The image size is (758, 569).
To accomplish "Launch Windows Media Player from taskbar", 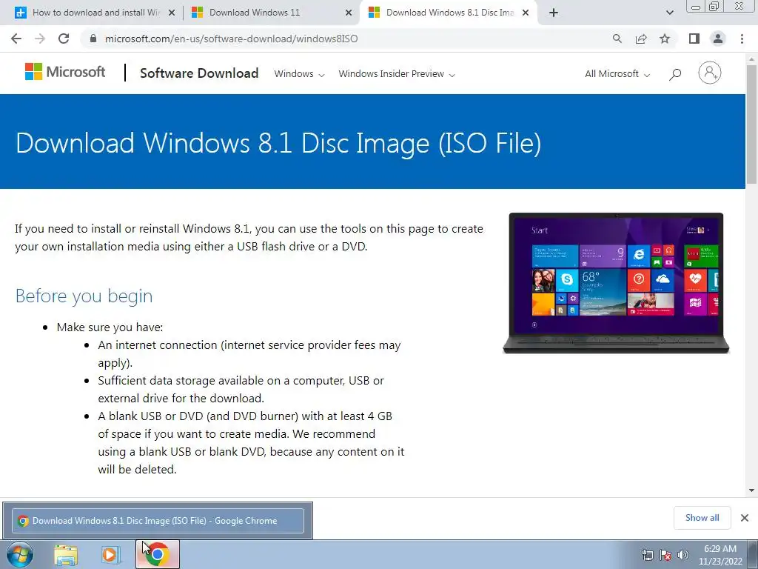I will pos(111,554).
